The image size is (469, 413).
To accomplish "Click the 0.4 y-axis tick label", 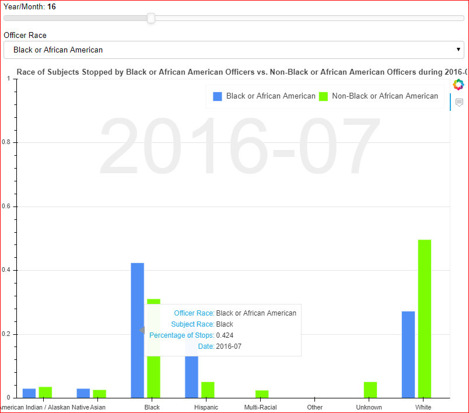I will [6, 269].
